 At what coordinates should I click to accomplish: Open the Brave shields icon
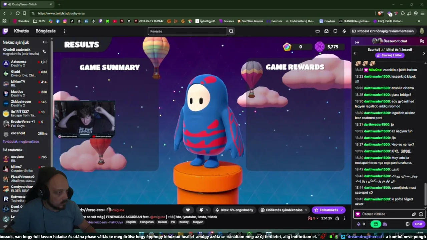pos(380,13)
